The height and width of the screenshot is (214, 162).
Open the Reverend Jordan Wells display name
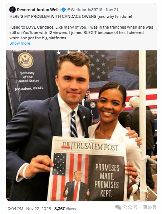pos(39,10)
